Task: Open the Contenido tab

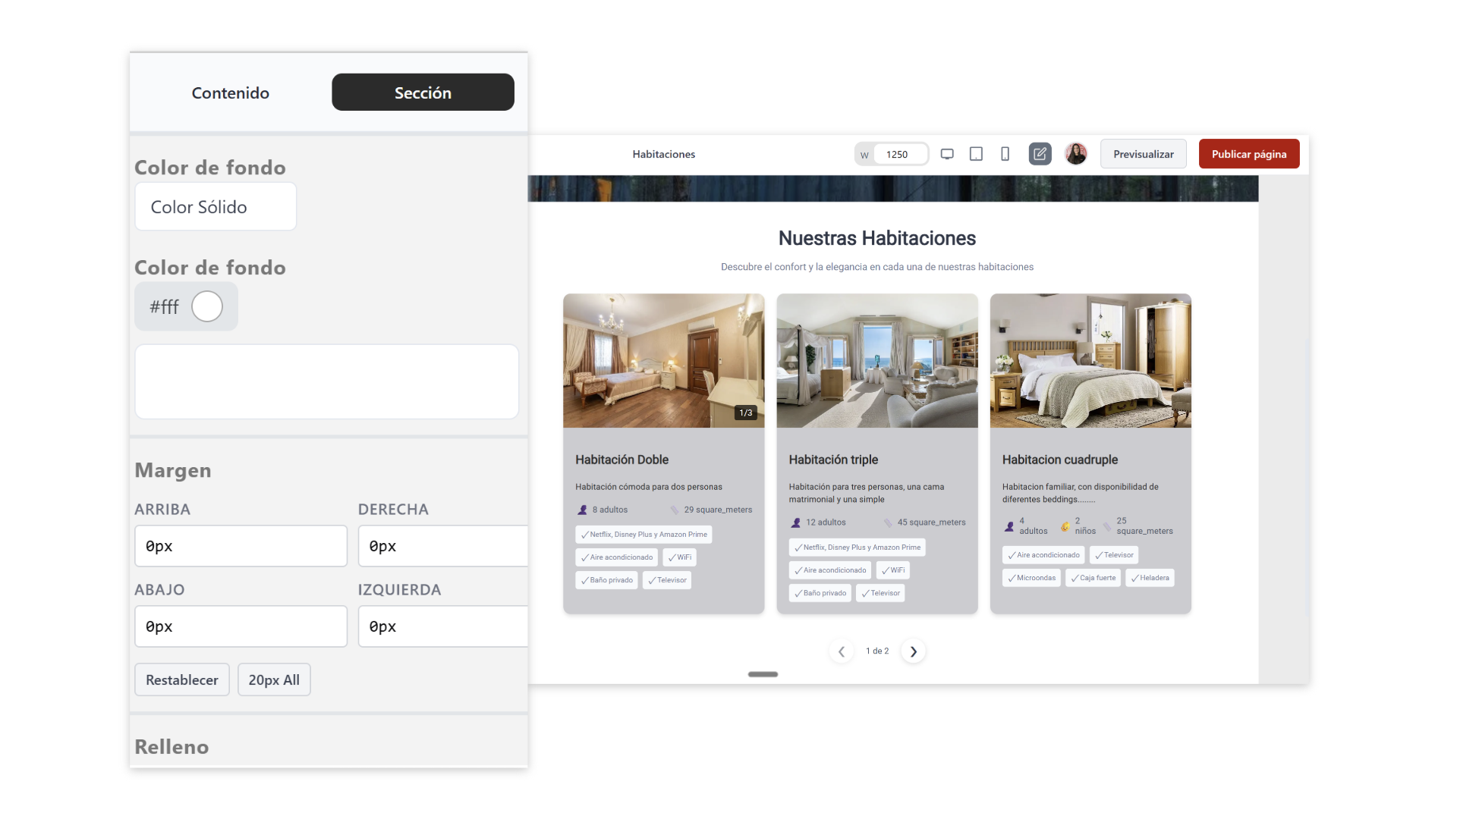Action: (x=230, y=93)
